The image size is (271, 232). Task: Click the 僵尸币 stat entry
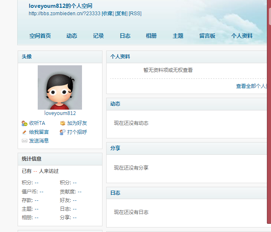(32, 192)
